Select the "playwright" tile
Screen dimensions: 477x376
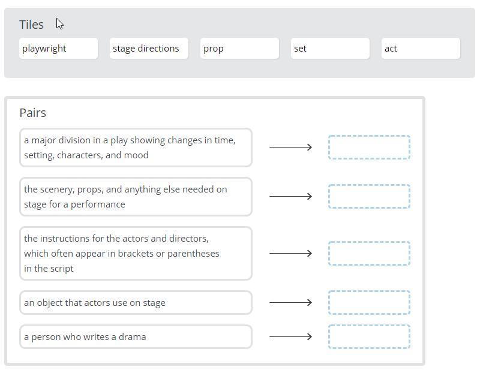tap(58, 49)
